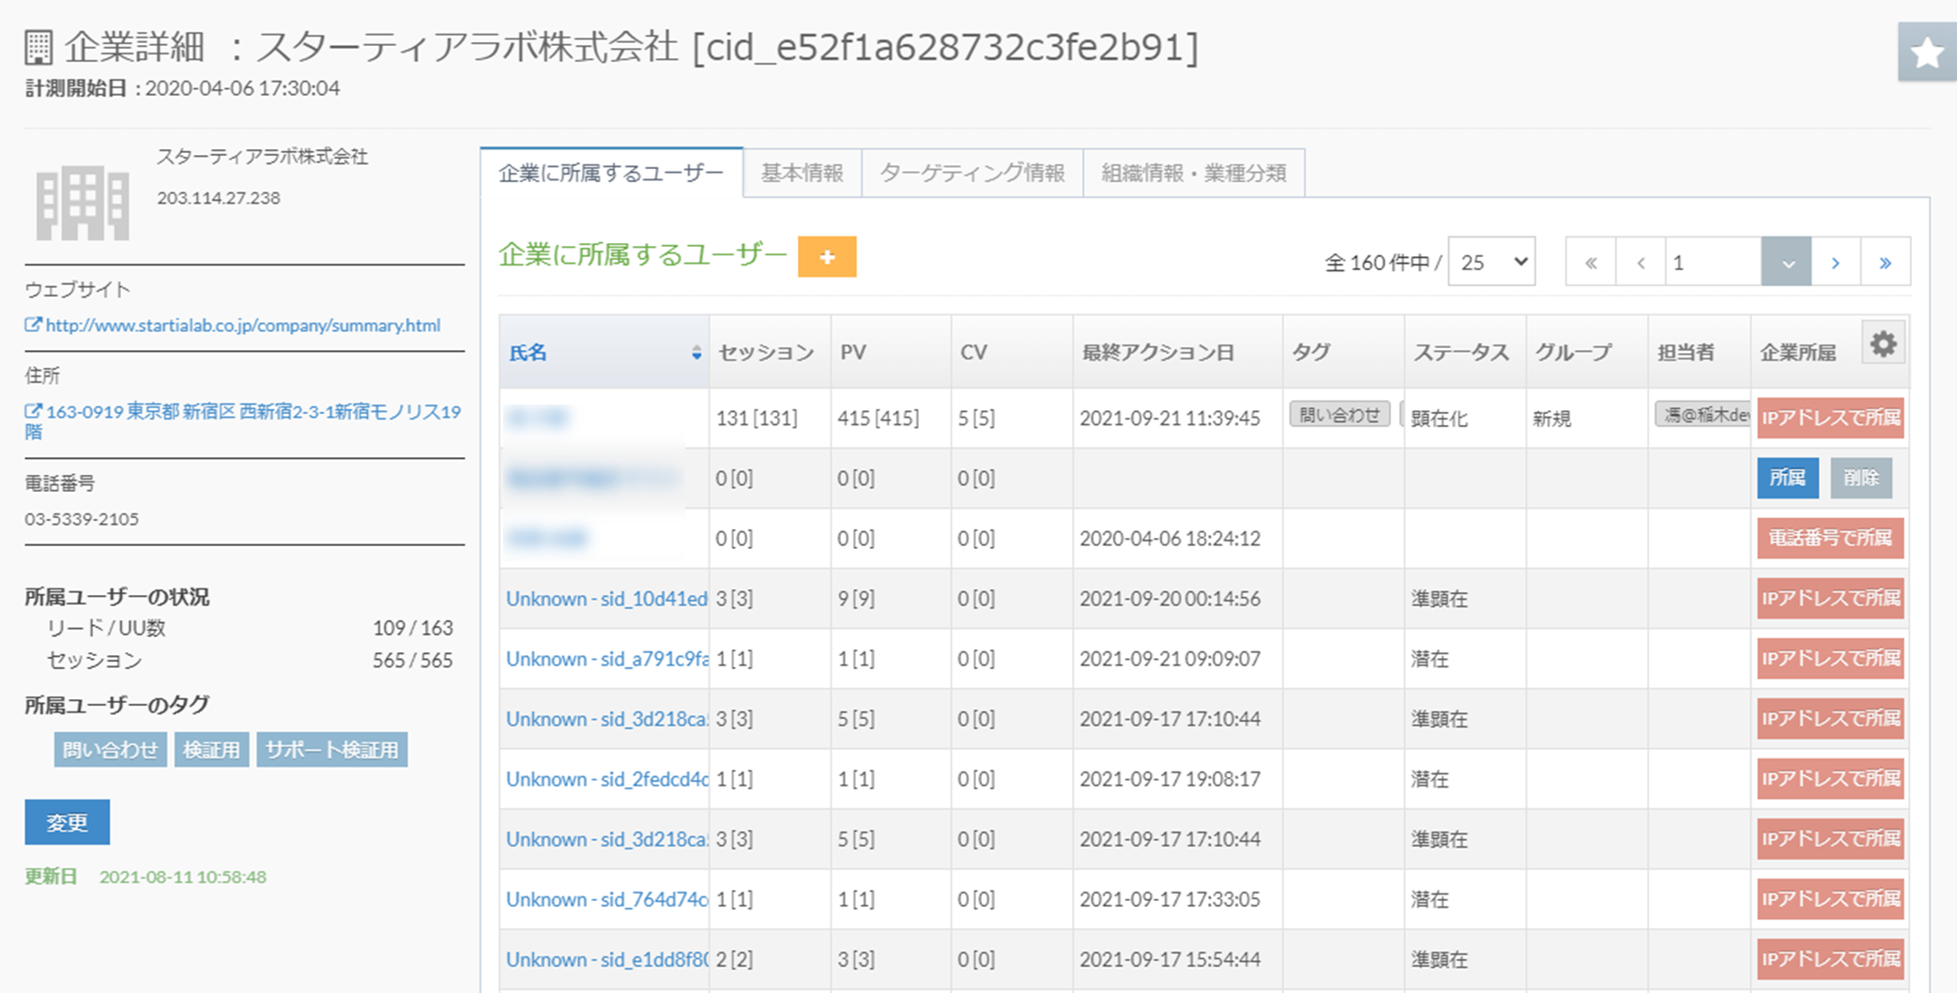Click the page number input field

coord(1713,262)
